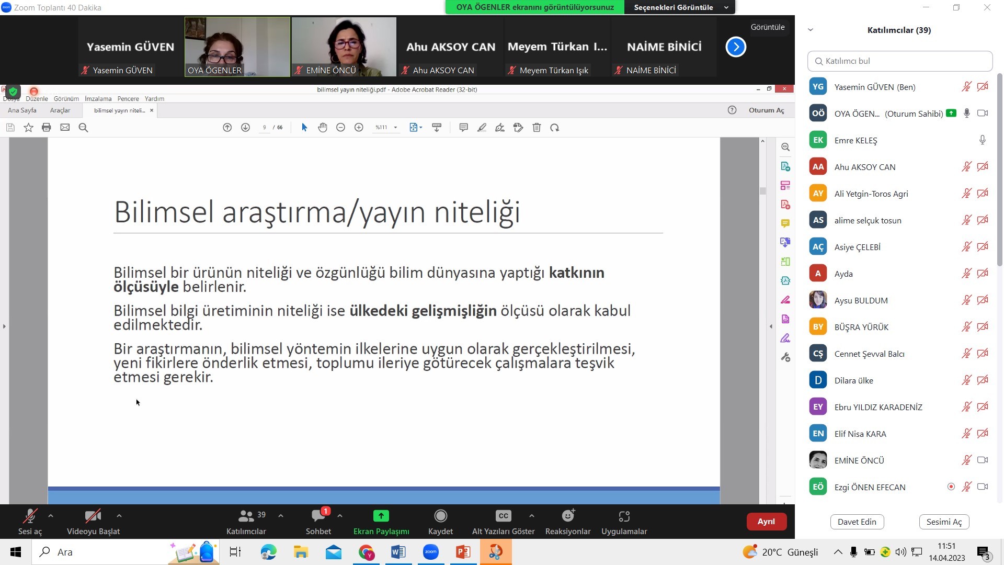Switch to Araçlar tab in Acrobat
This screenshot has height=565, width=1004.
click(60, 110)
